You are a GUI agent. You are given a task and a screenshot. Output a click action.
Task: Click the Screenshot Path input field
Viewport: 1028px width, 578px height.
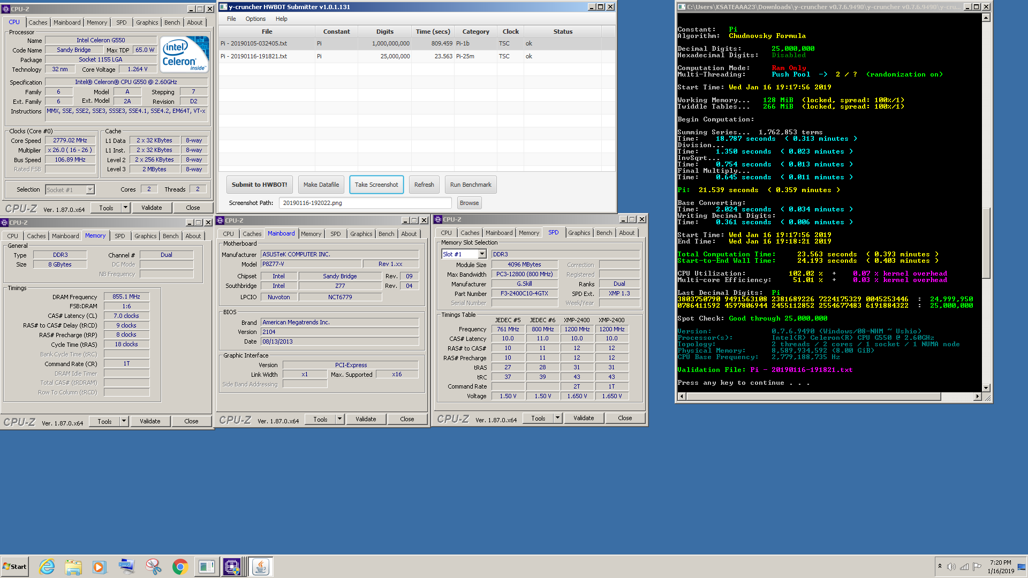pyautogui.click(x=365, y=203)
